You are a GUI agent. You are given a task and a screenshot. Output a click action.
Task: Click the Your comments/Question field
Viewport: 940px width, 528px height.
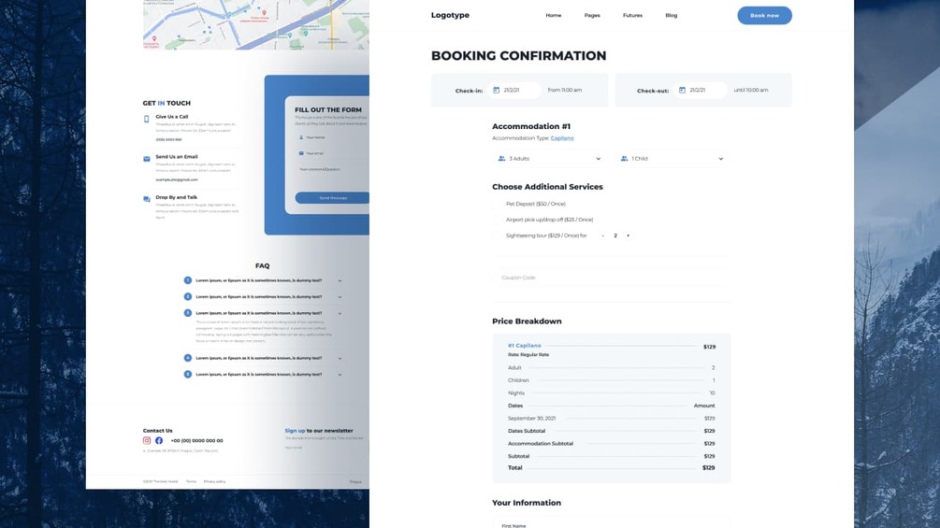[x=332, y=175]
